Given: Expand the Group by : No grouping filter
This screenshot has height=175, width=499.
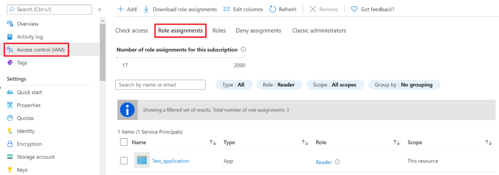Looking at the screenshot, I should 404,85.
